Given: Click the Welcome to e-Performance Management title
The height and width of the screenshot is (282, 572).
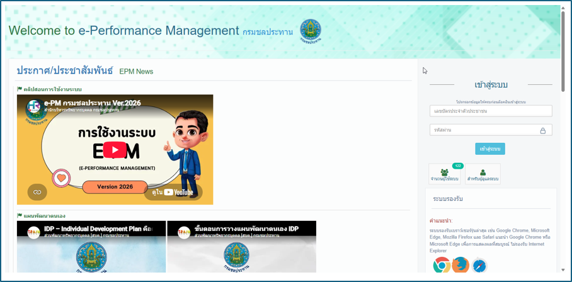Looking at the screenshot, I should (x=123, y=31).
